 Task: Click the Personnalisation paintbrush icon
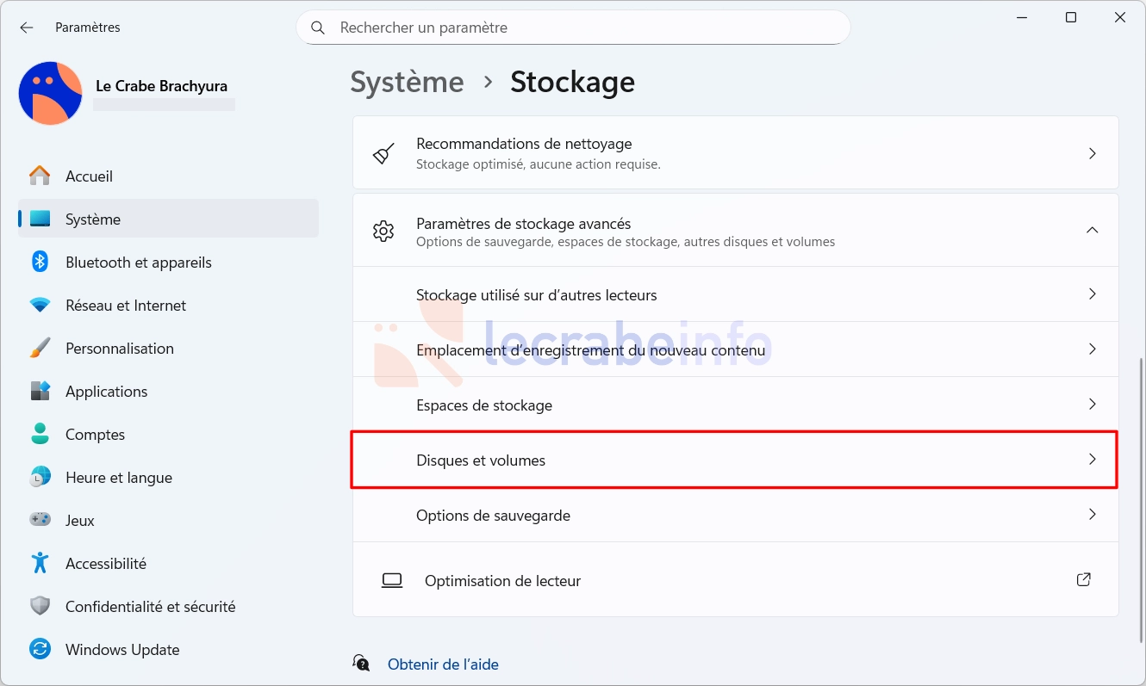coord(40,348)
